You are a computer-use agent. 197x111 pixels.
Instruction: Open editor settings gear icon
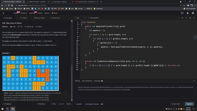(190, 18)
